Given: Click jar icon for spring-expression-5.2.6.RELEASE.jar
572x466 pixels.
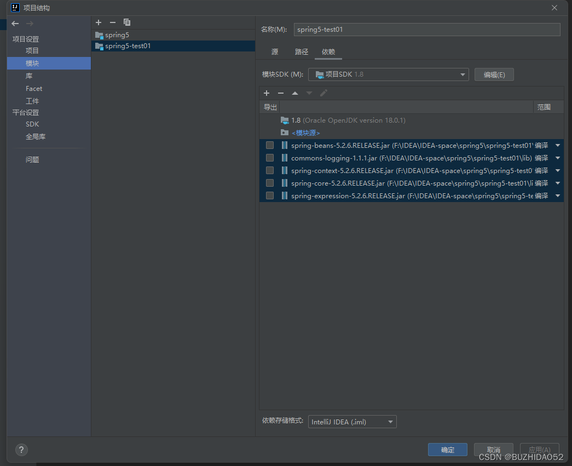Looking at the screenshot, I should [x=285, y=195].
